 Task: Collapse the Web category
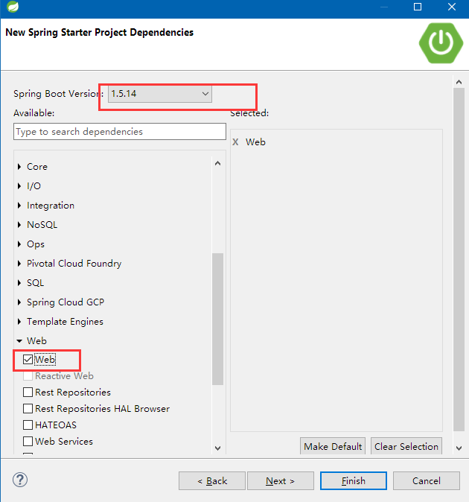point(19,341)
